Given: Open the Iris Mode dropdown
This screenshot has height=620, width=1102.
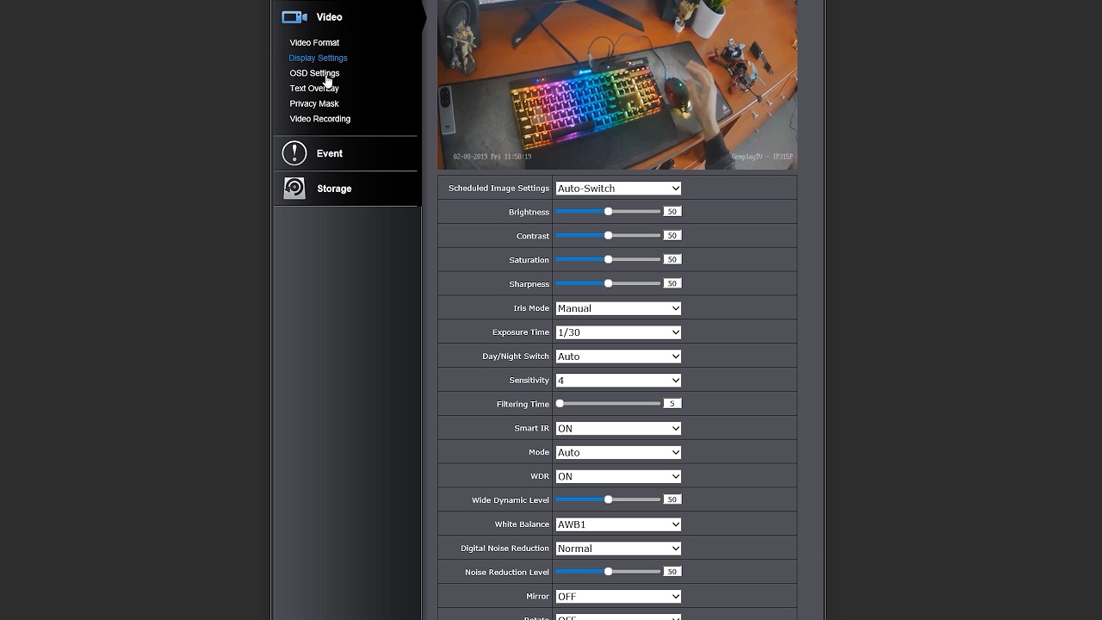Looking at the screenshot, I should click(x=618, y=308).
